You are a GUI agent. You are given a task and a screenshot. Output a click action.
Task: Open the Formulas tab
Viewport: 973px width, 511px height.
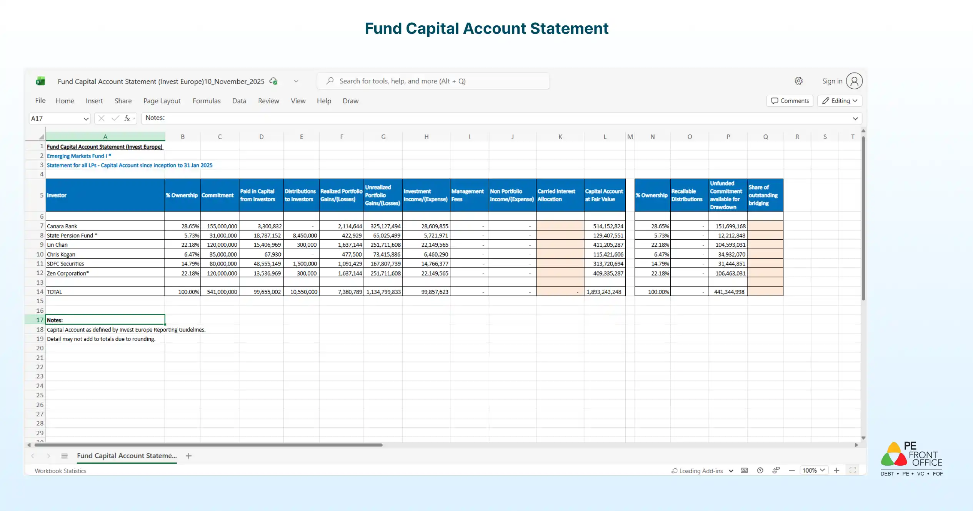click(207, 101)
